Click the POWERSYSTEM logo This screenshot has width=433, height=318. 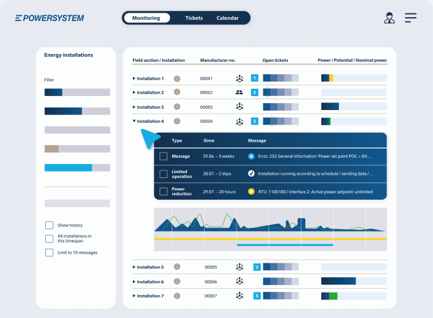tap(50, 18)
